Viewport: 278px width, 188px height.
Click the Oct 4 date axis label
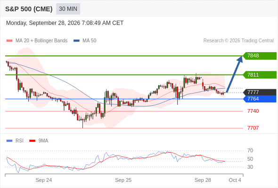click(x=235, y=180)
